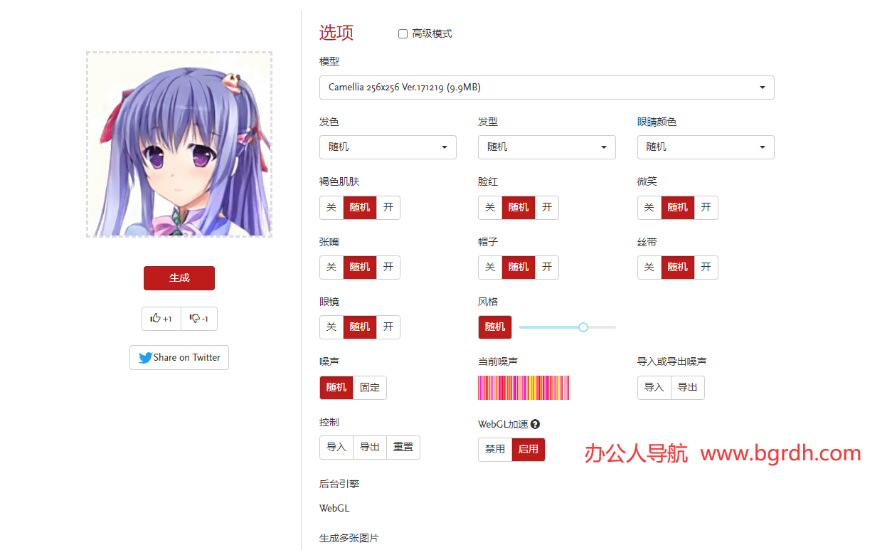The width and height of the screenshot is (892, 550).
Task: Click the 风格 style slider handle
Action: [x=583, y=327]
